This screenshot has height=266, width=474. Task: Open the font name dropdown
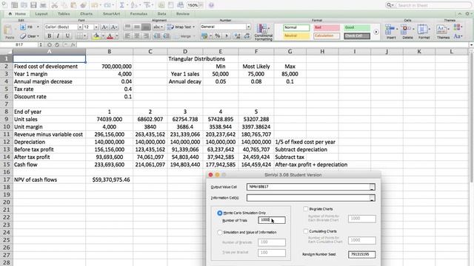pos(80,27)
